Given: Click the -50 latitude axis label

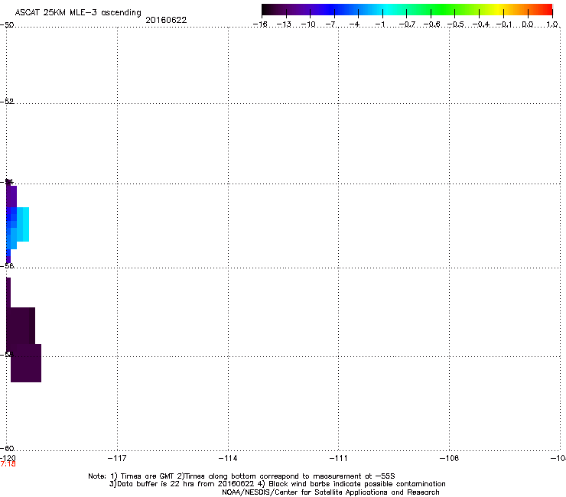Looking at the screenshot, I should (7, 25).
